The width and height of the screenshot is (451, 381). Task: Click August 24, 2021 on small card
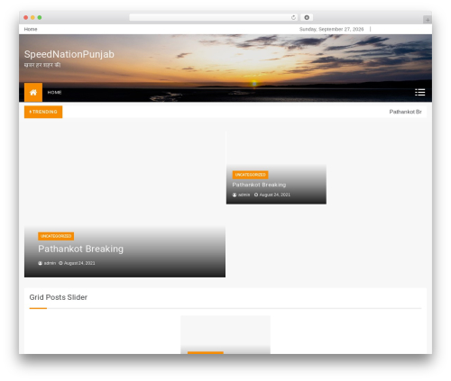point(275,195)
